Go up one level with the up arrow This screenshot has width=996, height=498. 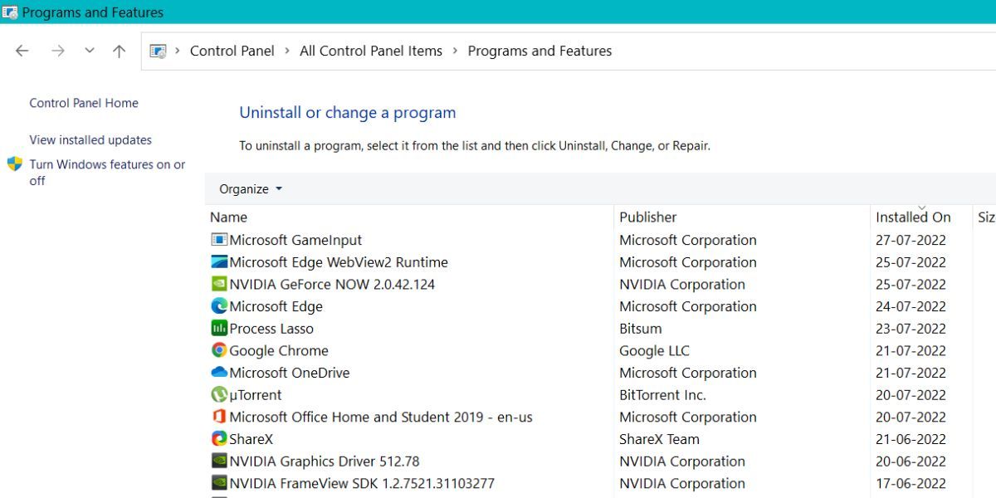coord(120,51)
